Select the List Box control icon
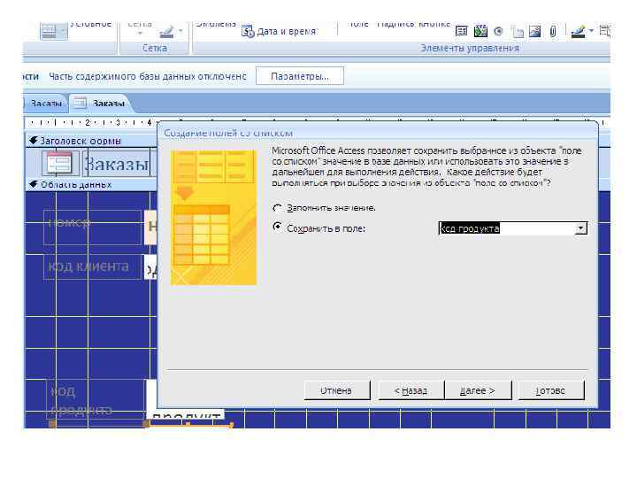 [x=461, y=31]
